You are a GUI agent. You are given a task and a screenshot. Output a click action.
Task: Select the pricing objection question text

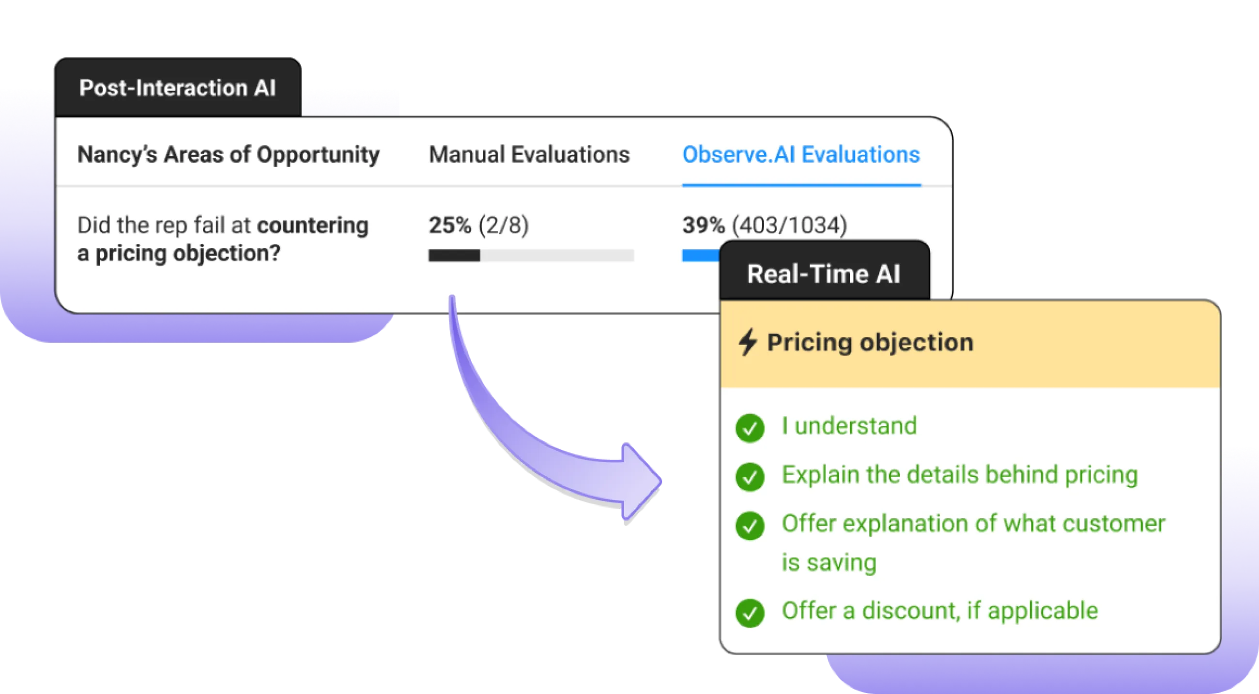[223, 239]
